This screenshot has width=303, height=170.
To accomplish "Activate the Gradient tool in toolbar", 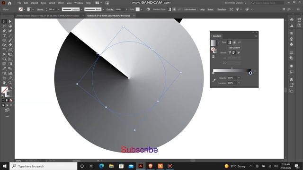I will 10,64.
